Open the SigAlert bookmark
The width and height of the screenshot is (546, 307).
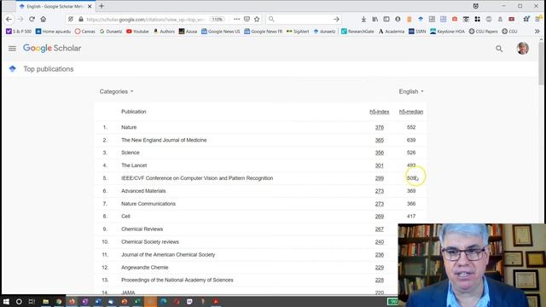coord(298,32)
